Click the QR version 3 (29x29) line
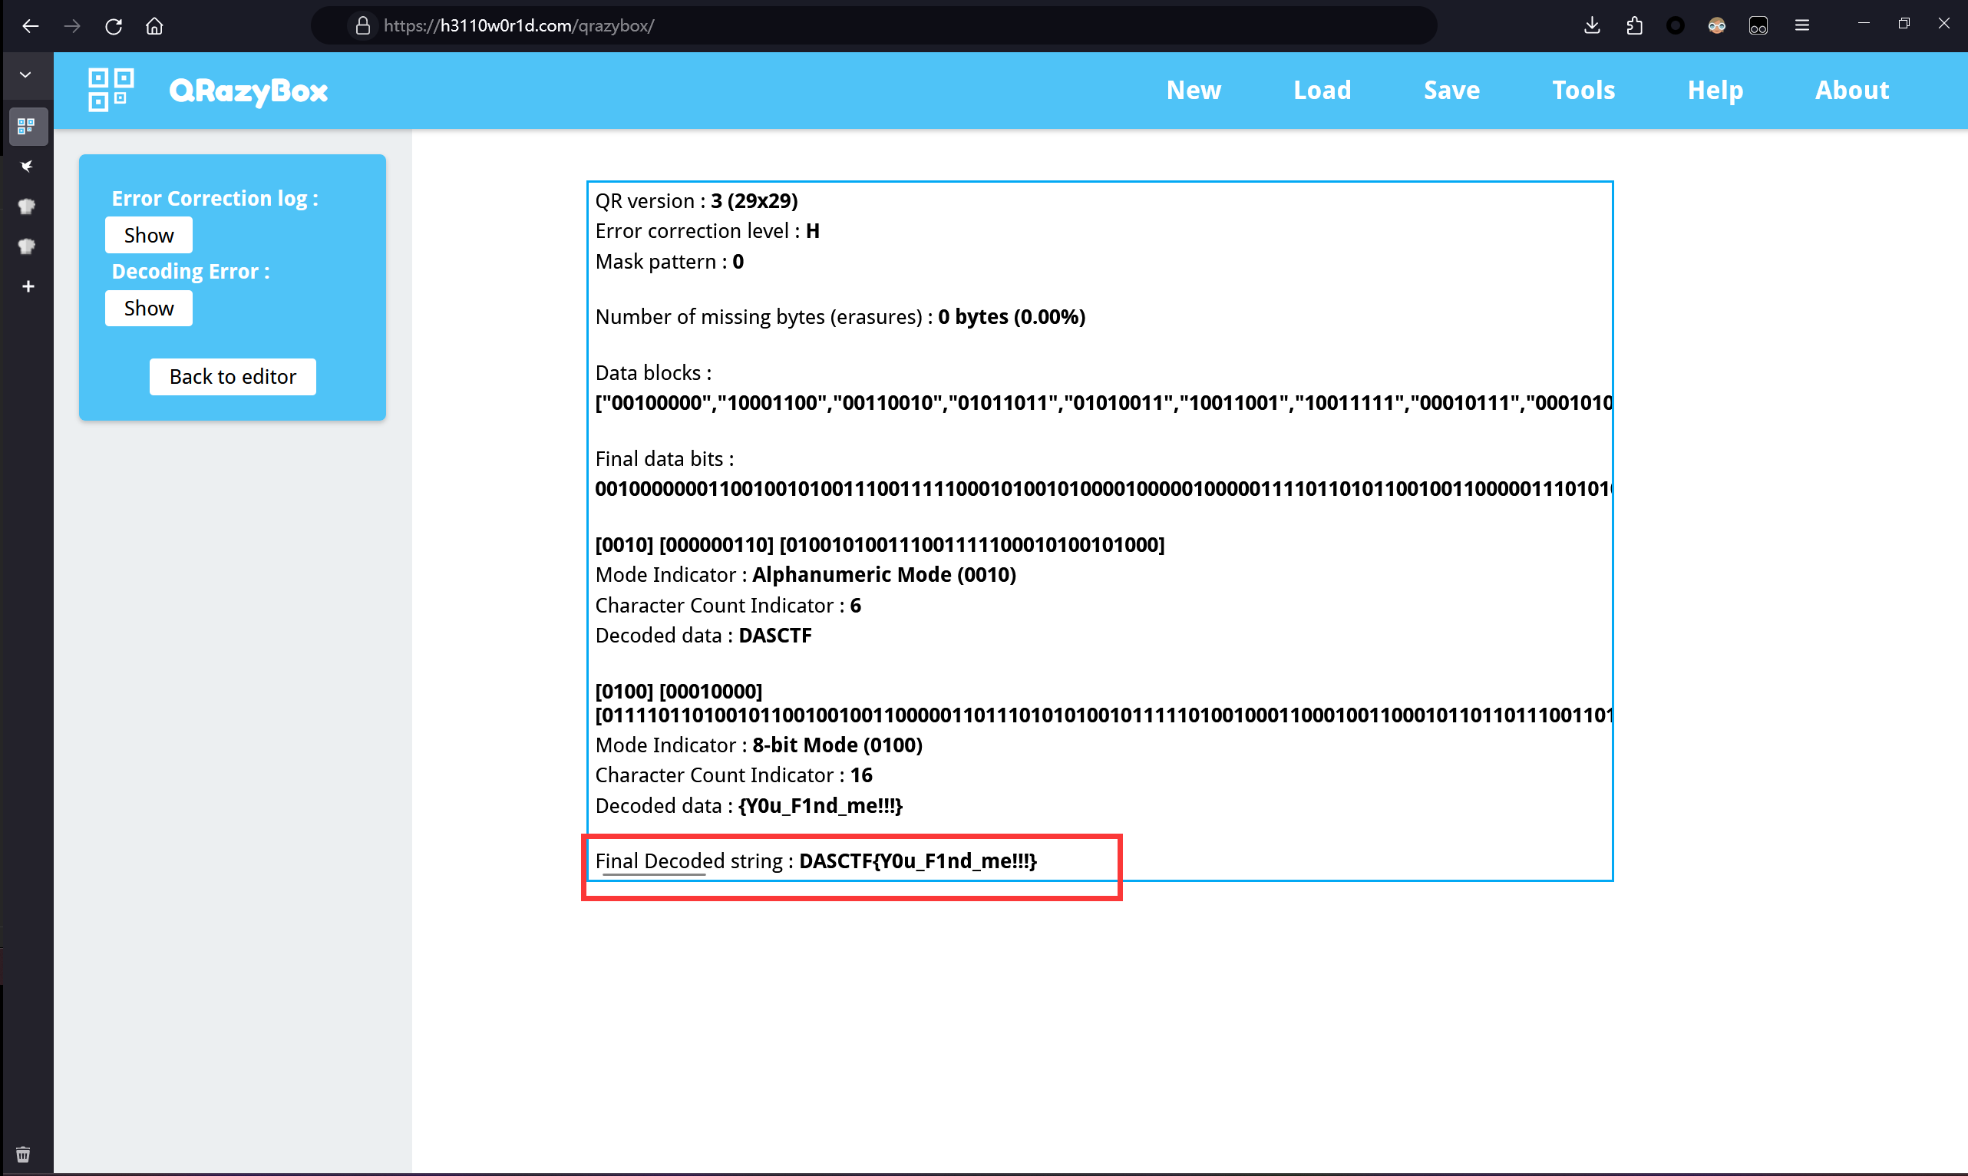The width and height of the screenshot is (1968, 1176). point(696,201)
